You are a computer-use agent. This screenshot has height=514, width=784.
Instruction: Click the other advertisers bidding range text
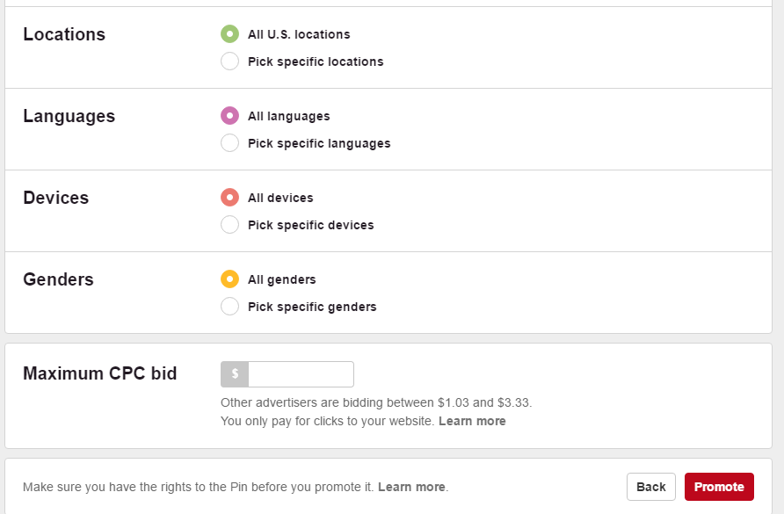[x=376, y=402]
